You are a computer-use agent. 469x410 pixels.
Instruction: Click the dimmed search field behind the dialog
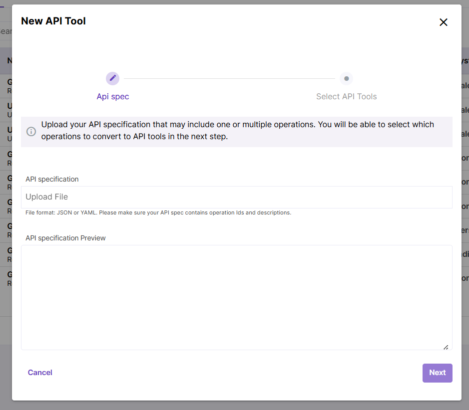[x=5, y=31]
